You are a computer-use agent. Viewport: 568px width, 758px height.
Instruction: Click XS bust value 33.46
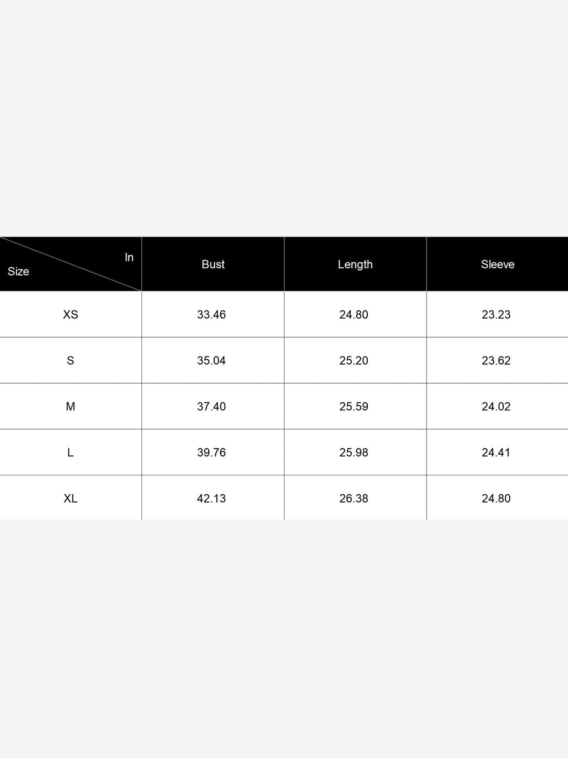(x=211, y=314)
